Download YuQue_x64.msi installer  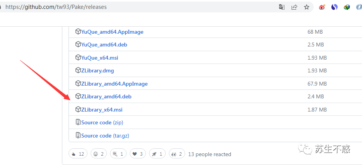pyautogui.click(x=100, y=58)
